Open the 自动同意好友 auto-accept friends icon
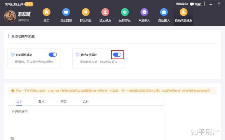Viewport: 225px width, 140px height. pyautogui.click(x=183, y=12)
